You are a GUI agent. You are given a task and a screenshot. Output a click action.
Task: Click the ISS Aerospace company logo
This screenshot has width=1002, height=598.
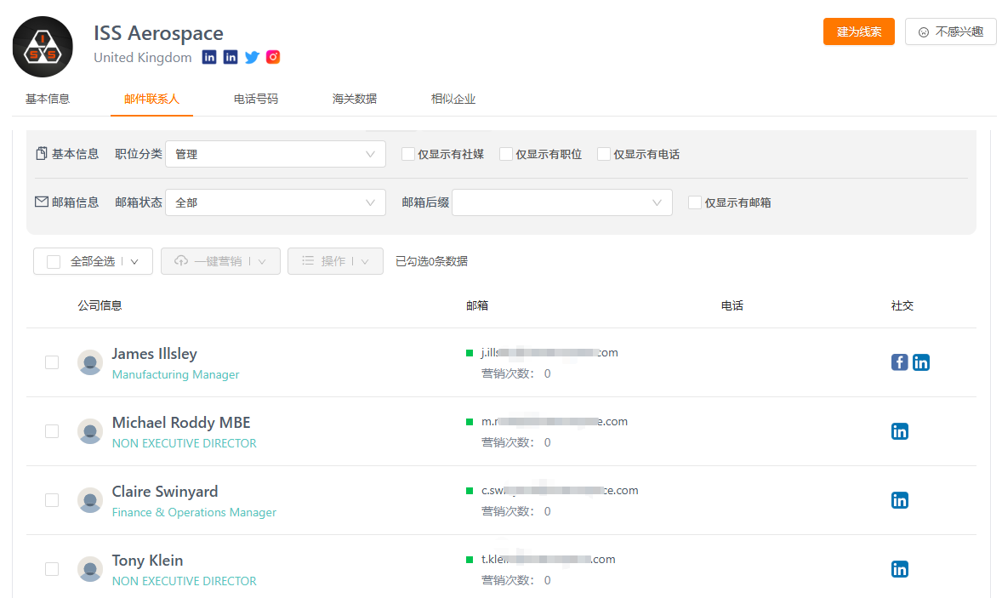[43, 47]
